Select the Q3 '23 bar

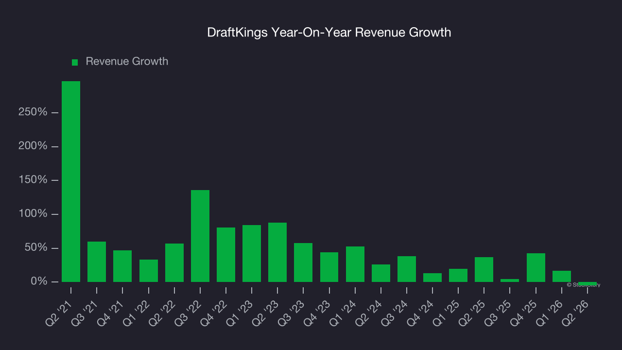coord(303,262)
